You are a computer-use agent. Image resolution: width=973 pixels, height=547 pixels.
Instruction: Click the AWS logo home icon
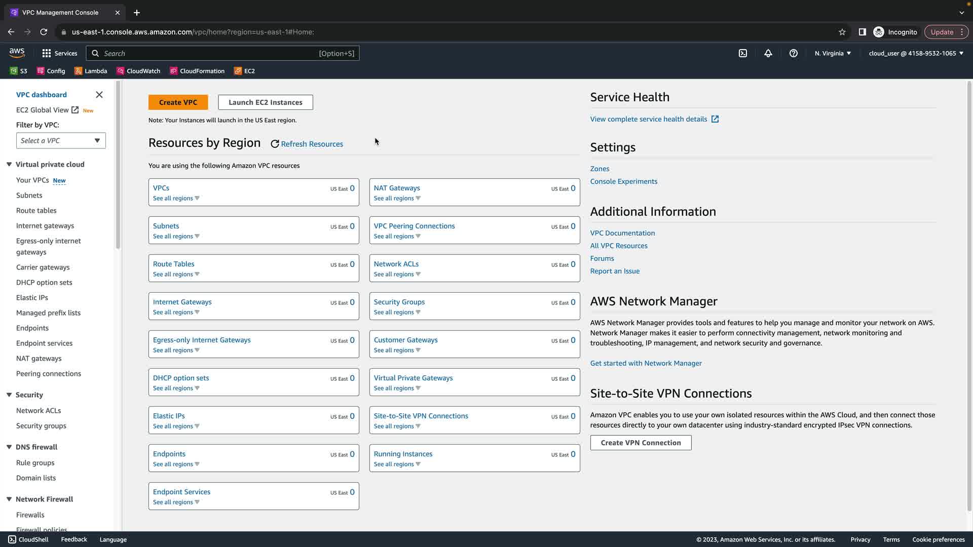17,53
